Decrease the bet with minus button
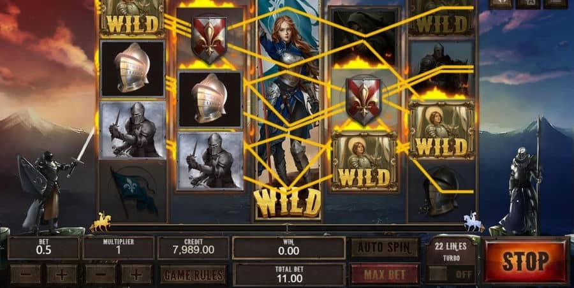 pyautogui.click(x=26, y=274)
